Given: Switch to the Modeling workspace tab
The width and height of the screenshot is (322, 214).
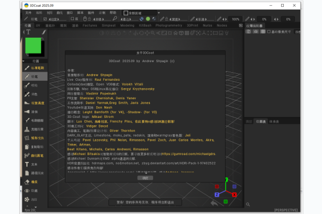Looking at the screenshot, I should point(128,25).
